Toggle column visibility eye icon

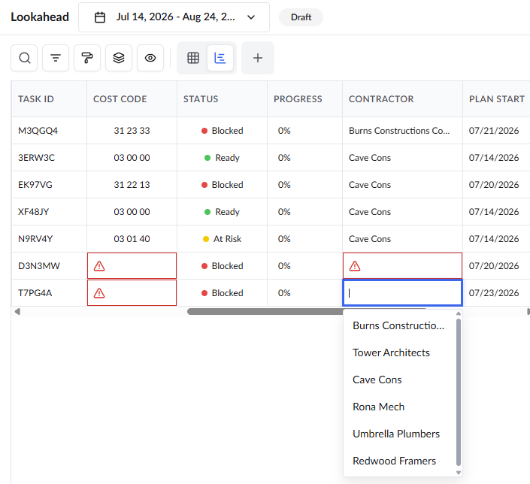(x=150, y=58)
